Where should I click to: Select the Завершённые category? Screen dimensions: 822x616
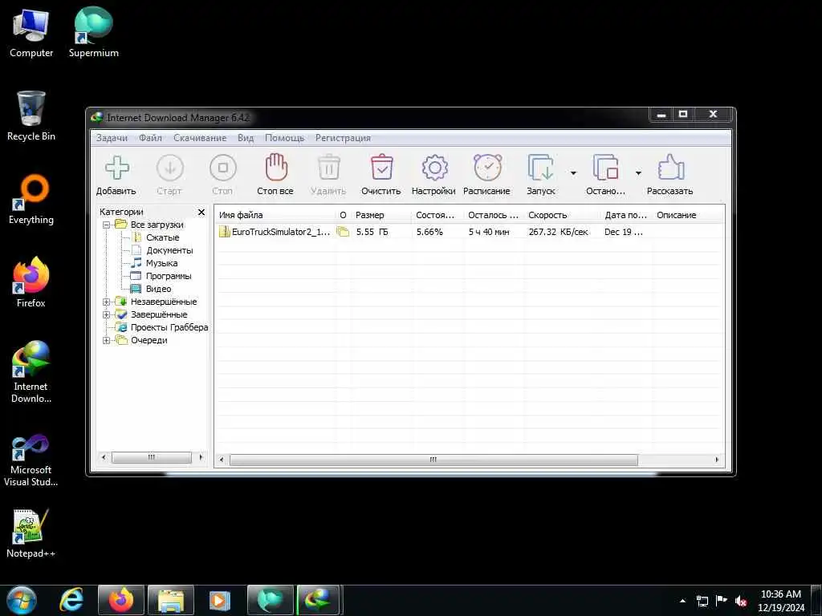click(x=159, y=314)
